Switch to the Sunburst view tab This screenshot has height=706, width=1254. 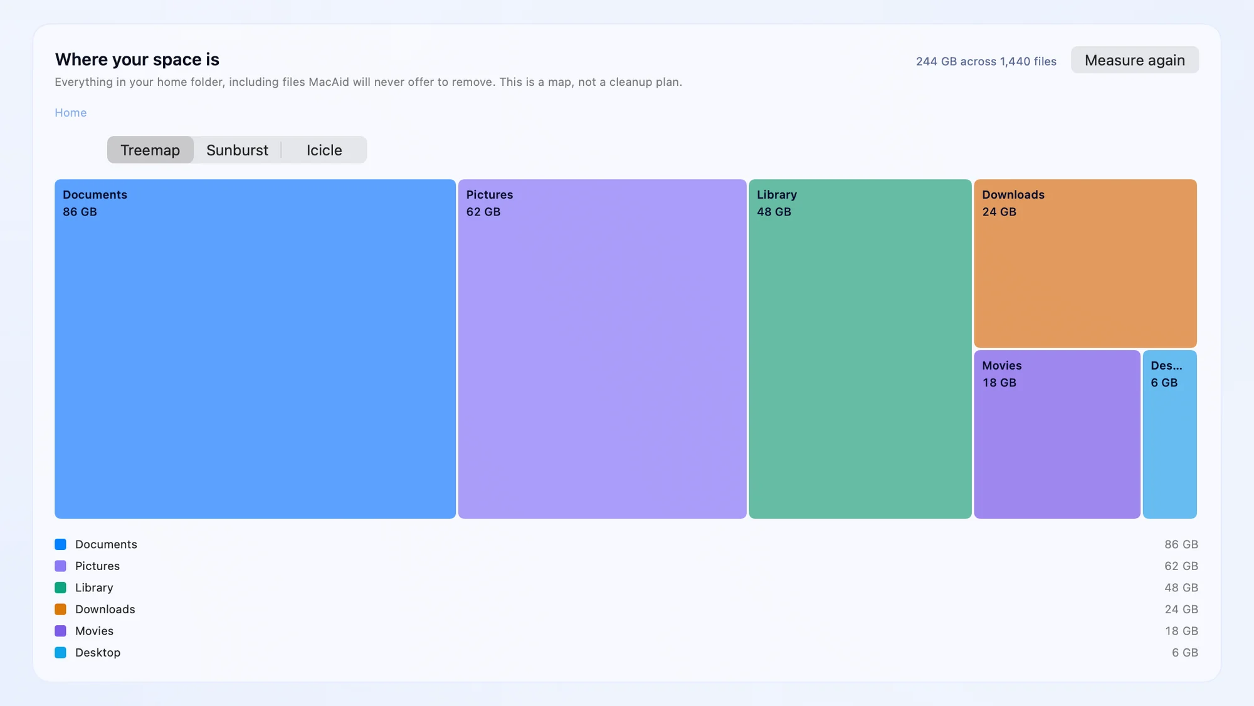(237, 150)
